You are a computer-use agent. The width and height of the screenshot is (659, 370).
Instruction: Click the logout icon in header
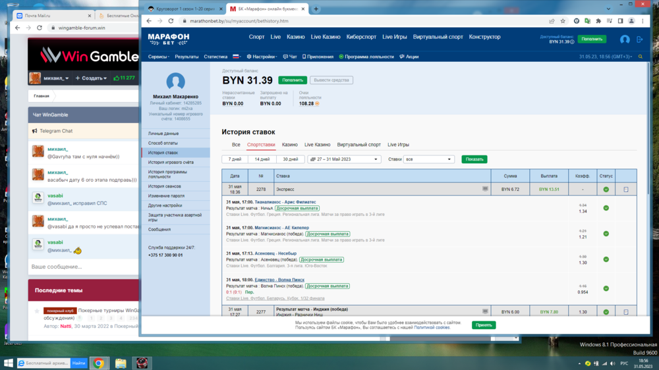640,40
